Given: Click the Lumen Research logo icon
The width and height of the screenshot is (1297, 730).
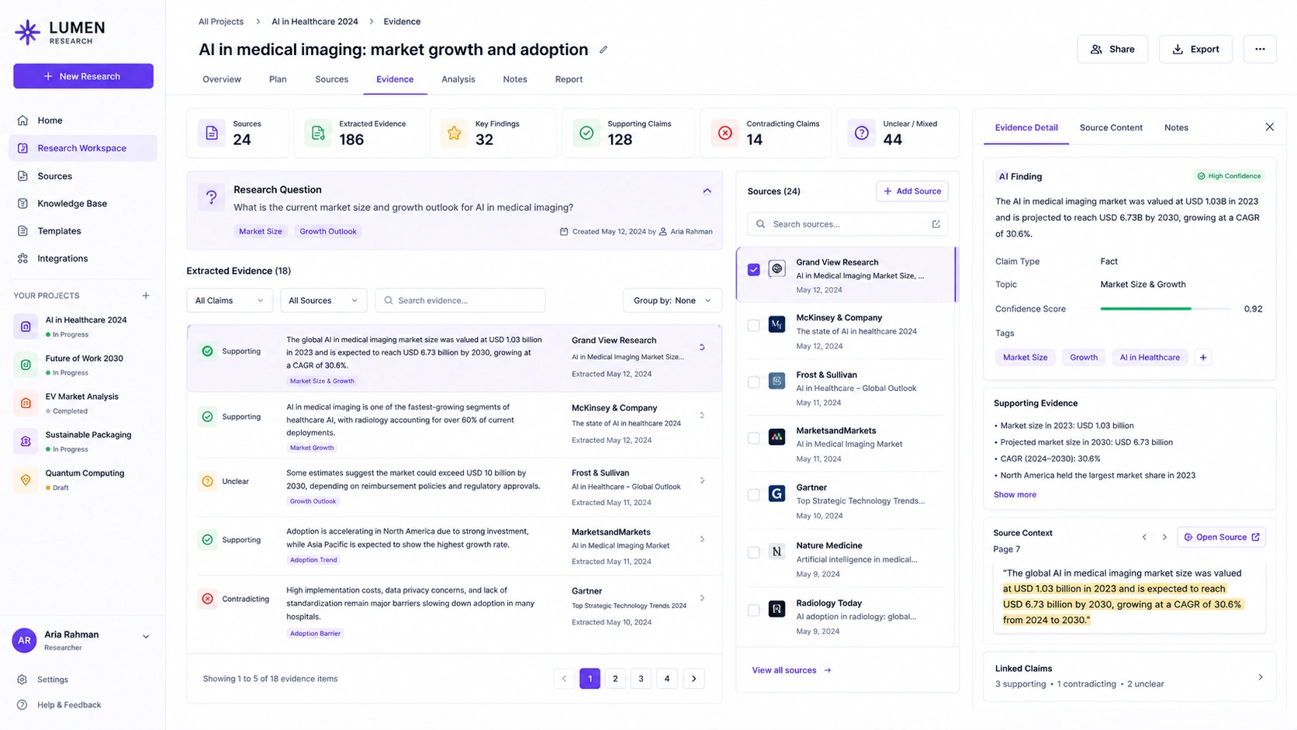Looking at the screenshot, I should [x=27, y=32].
